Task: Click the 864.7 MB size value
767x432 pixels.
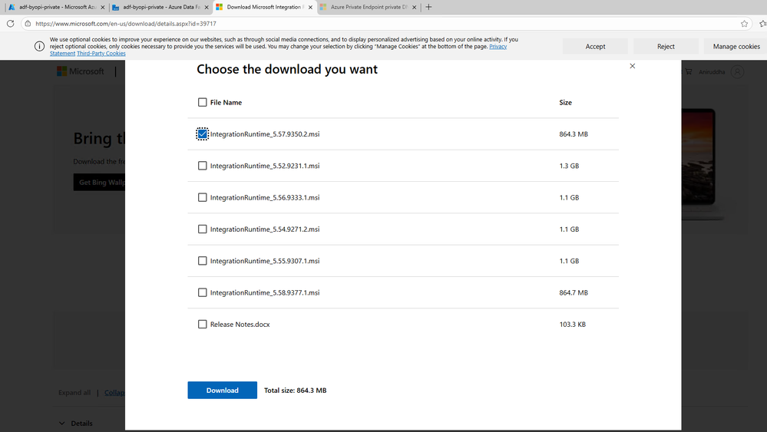Action: point(574,292)
